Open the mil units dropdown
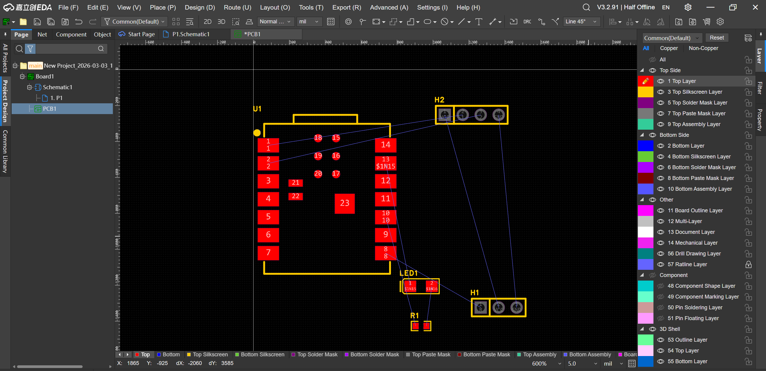The image size is (766, 371). [309, 22]
